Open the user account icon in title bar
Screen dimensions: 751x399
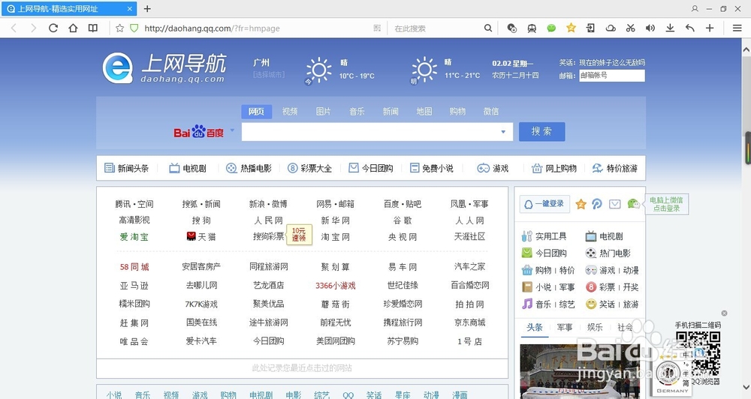[x=695, y=8]
